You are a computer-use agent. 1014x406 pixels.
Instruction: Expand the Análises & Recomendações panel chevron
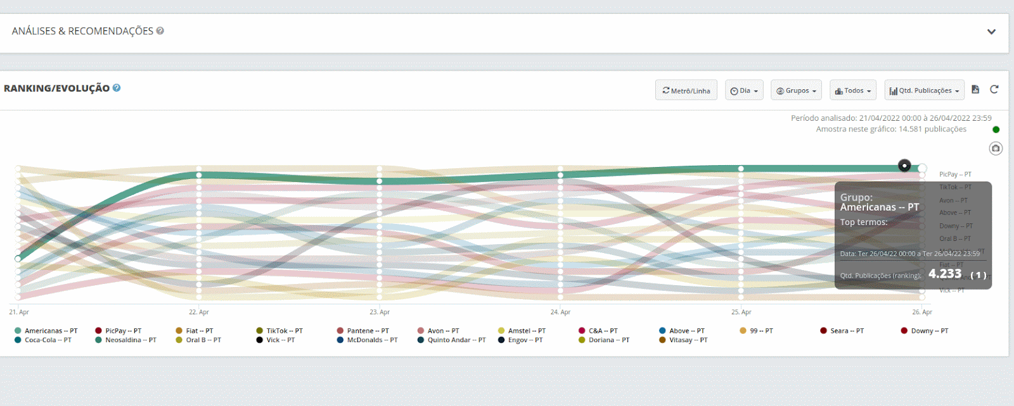[x=991, y=32]
